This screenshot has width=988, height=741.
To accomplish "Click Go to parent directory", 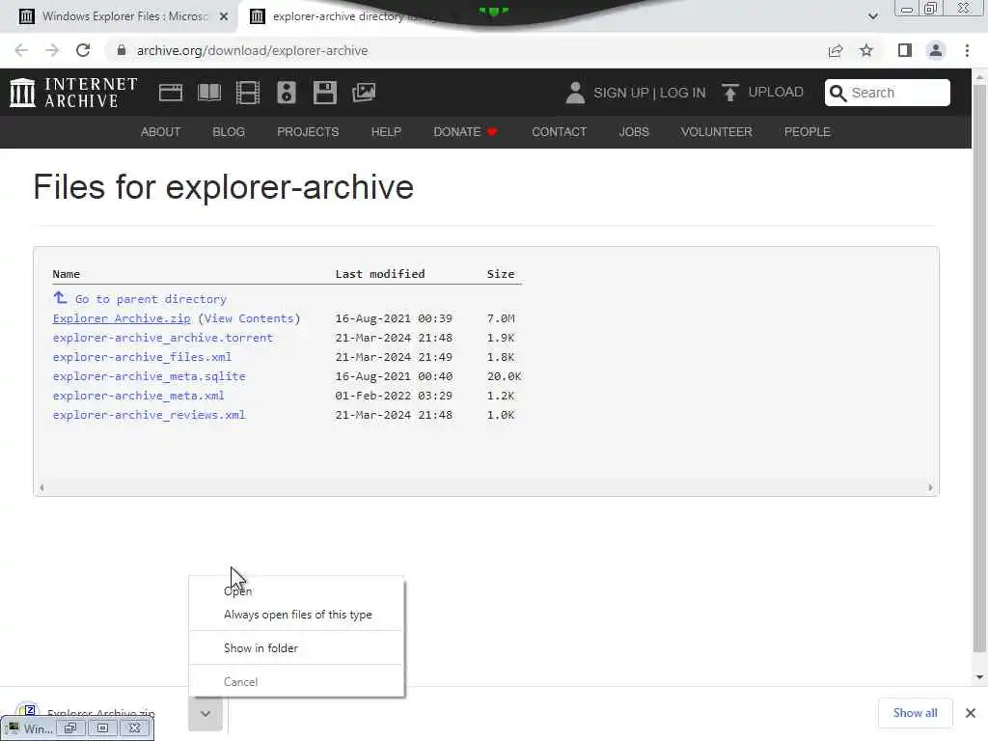I will click(x=151, y=299).
